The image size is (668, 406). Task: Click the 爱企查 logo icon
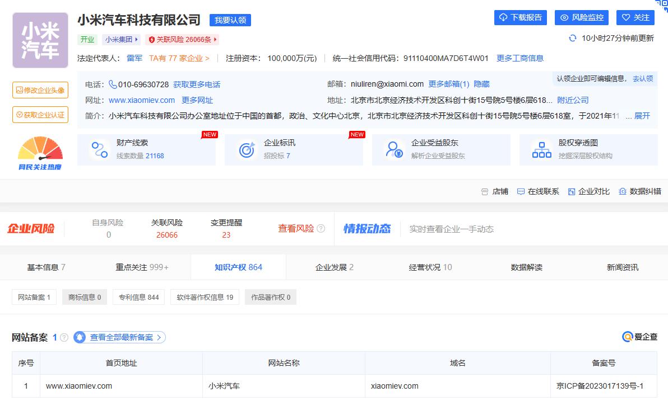[628, 337]
